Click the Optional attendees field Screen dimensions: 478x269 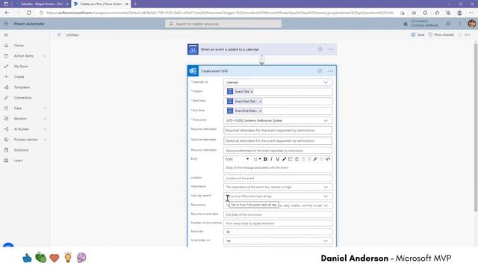278,141
